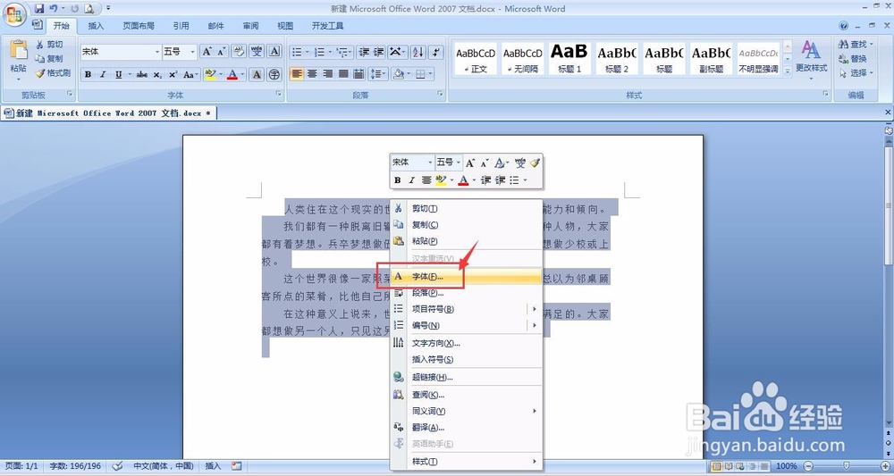
Task: Click ribbon red font color button
Action: click(x=232, y=75)
